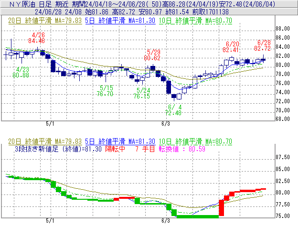298x227 pixels.
Task: Click the lower chart's 20日 終値平滑 MA=79.83 legend
Action: tap(45, 141)
